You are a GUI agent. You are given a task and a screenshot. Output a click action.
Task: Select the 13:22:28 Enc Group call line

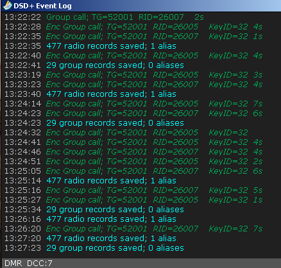coord(133,27)
